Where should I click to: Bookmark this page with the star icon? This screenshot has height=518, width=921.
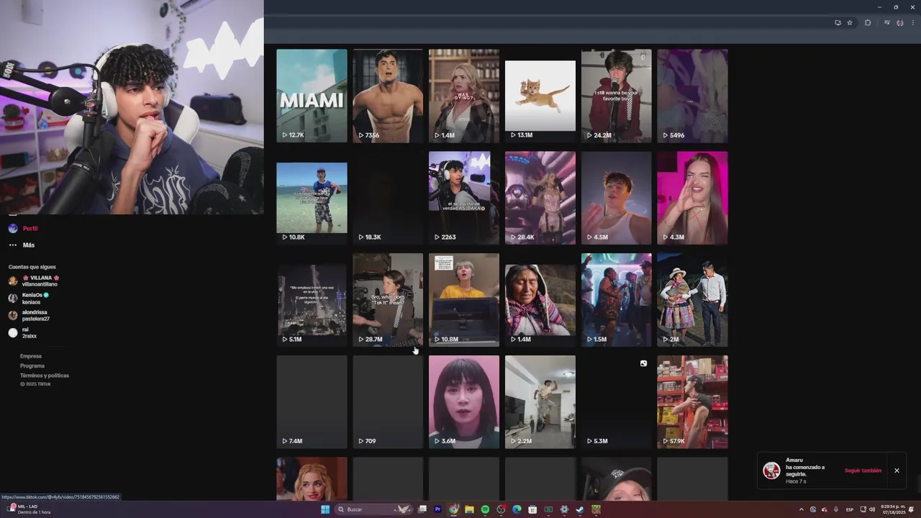pos(850,23)
